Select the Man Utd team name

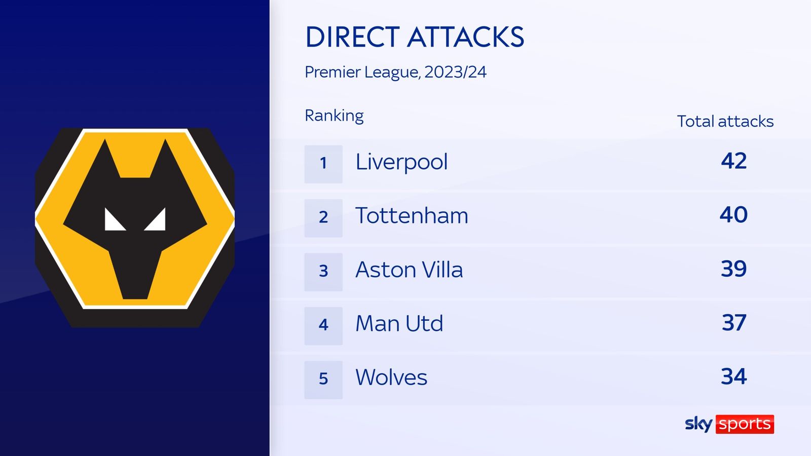tap(399, 324)
